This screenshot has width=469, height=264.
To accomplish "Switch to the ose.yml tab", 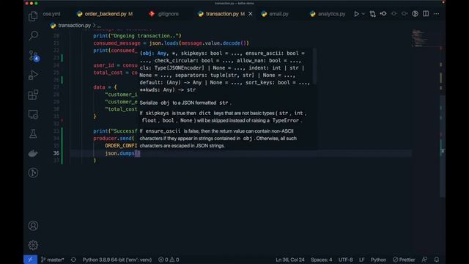I will pyautogui.click(x=51, y=14).
